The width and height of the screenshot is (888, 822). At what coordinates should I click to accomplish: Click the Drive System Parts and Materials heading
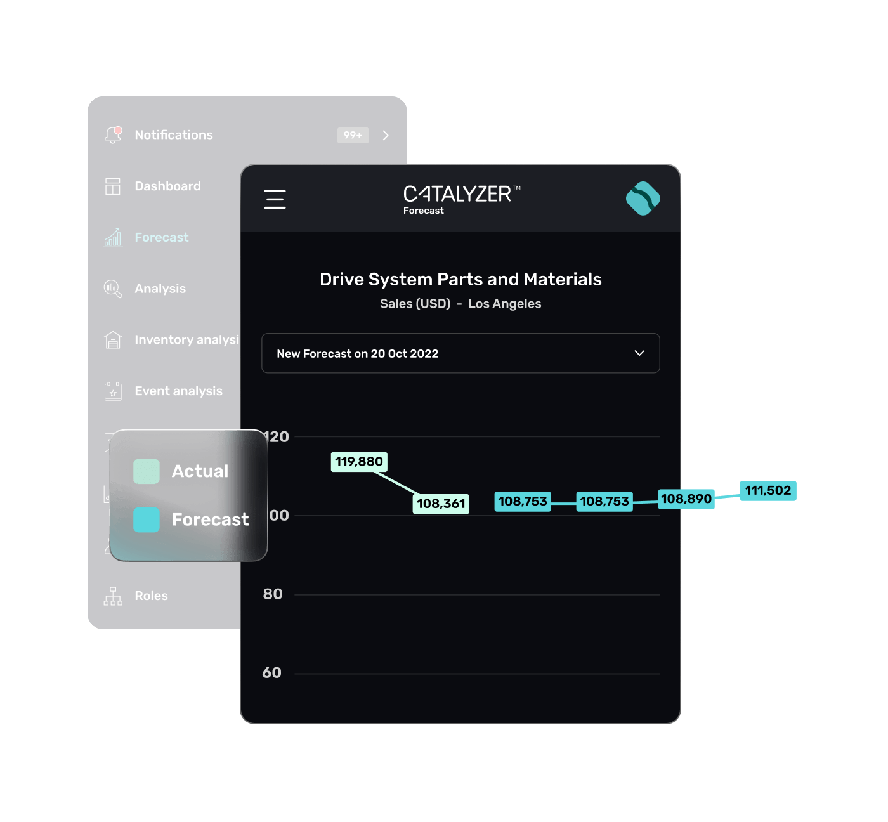click(x=460, y=279)
